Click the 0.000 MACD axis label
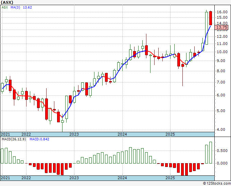 [222, 163]
